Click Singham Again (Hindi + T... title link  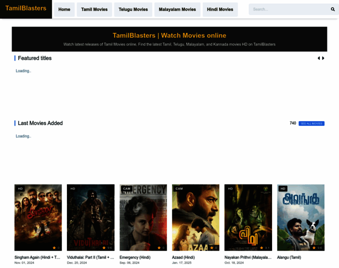(x=37, y=257)
